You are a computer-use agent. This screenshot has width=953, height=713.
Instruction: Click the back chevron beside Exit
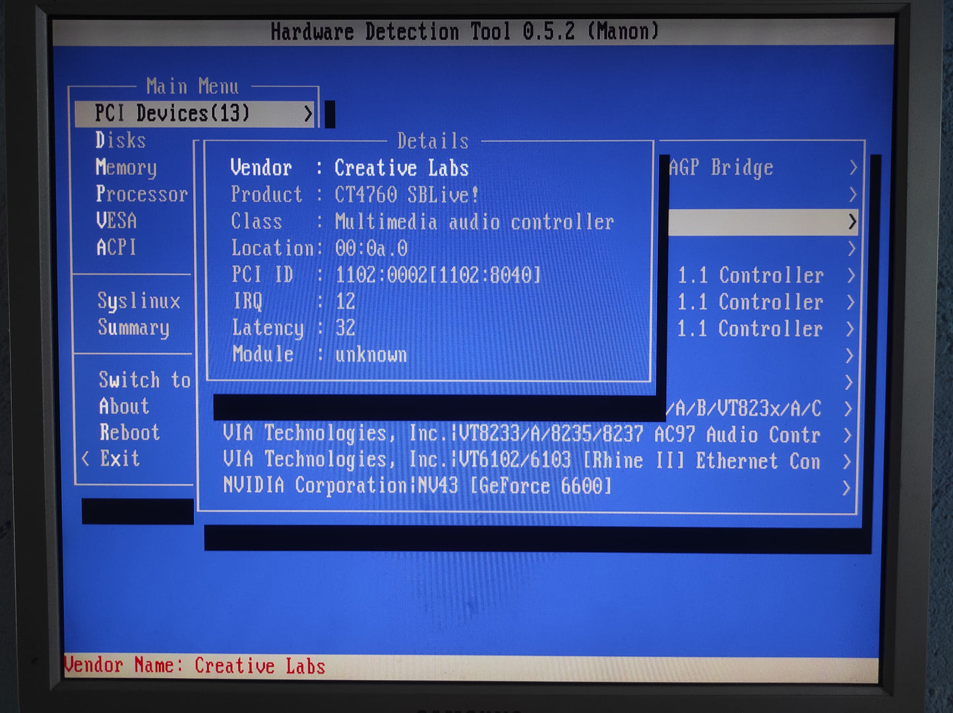click(x=85, y=458)
